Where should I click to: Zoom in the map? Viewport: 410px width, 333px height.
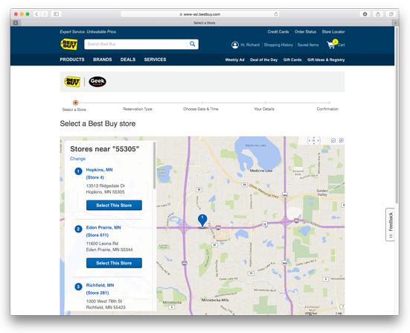342,141
